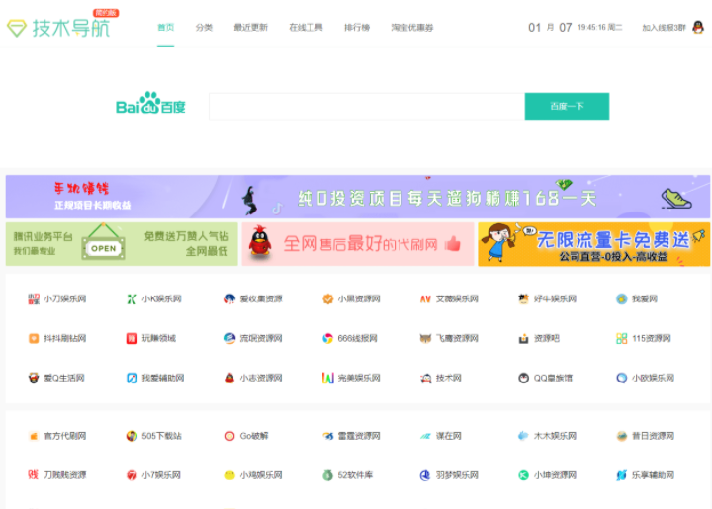Image resolution: width=712 pixels, height=509 pixels.
Task: Click the 好牛娱乐网 icon
Action: [523, 298]
